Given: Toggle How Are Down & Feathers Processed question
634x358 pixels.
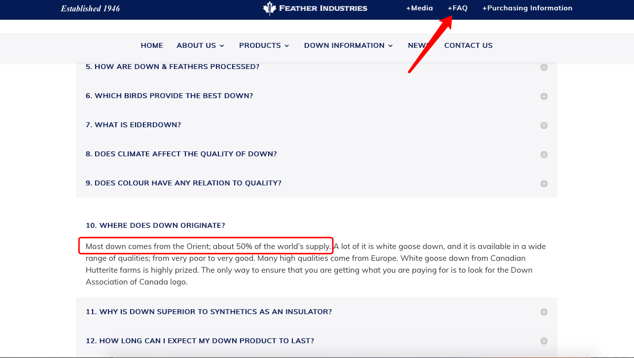Looking at the screenshot, I should coord(173,67).
